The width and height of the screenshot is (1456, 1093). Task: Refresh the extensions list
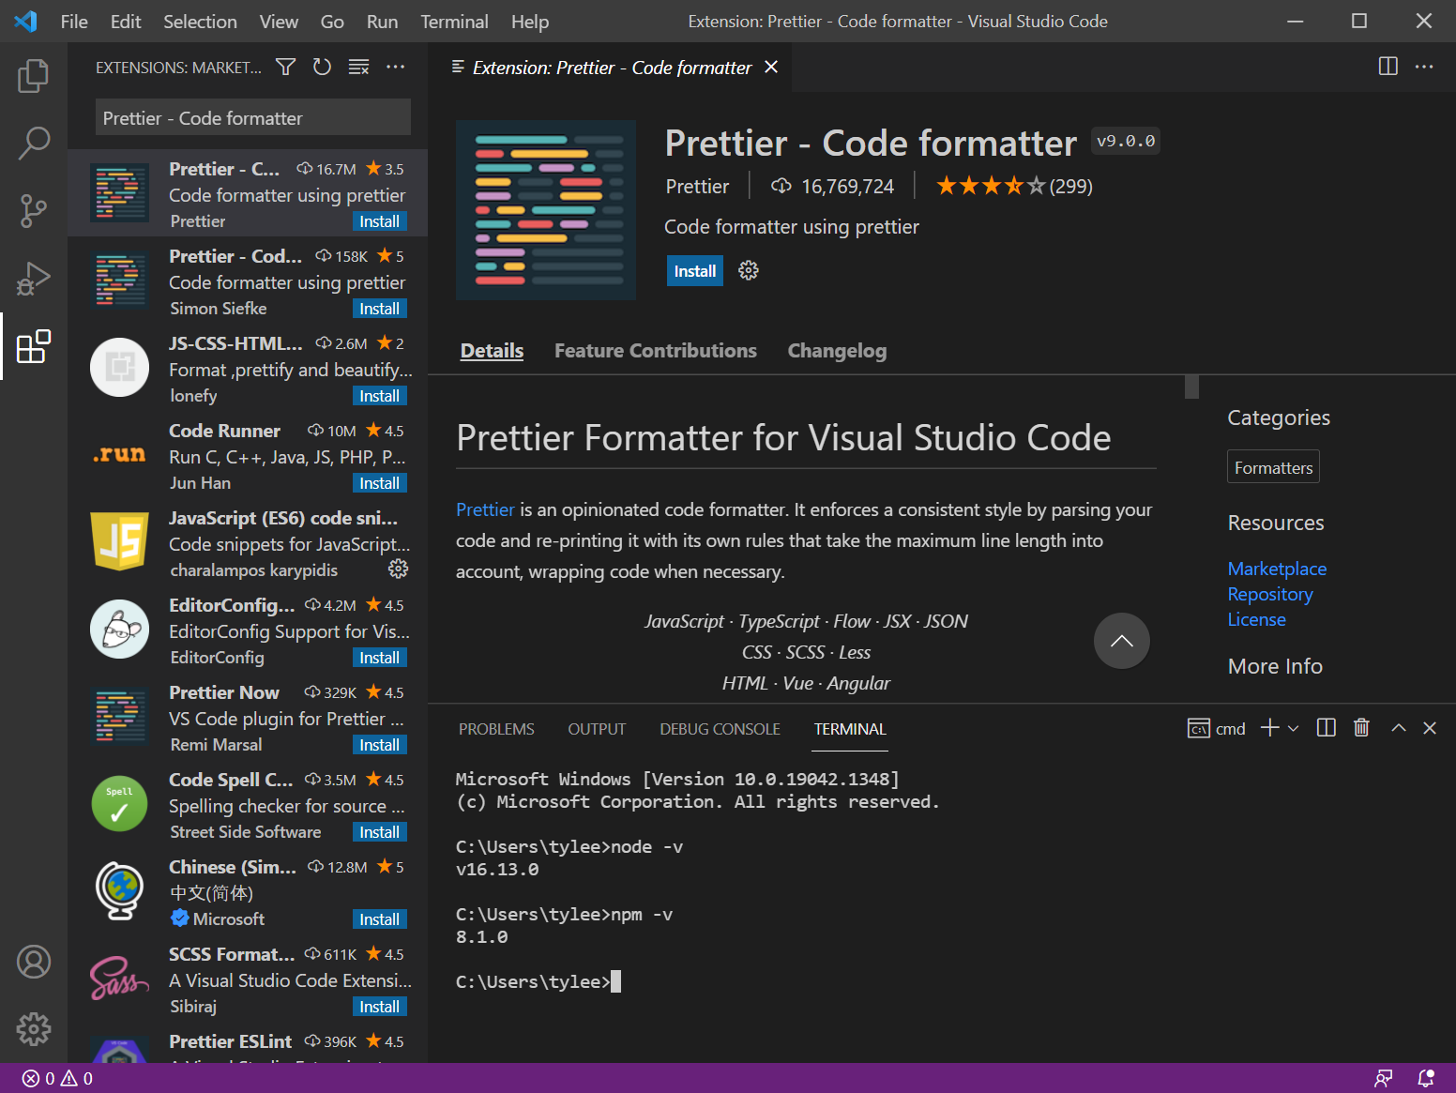322,67
